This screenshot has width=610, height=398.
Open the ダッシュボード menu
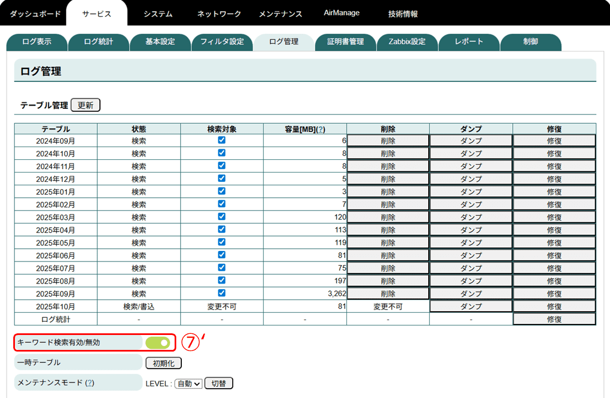[35, 14]
